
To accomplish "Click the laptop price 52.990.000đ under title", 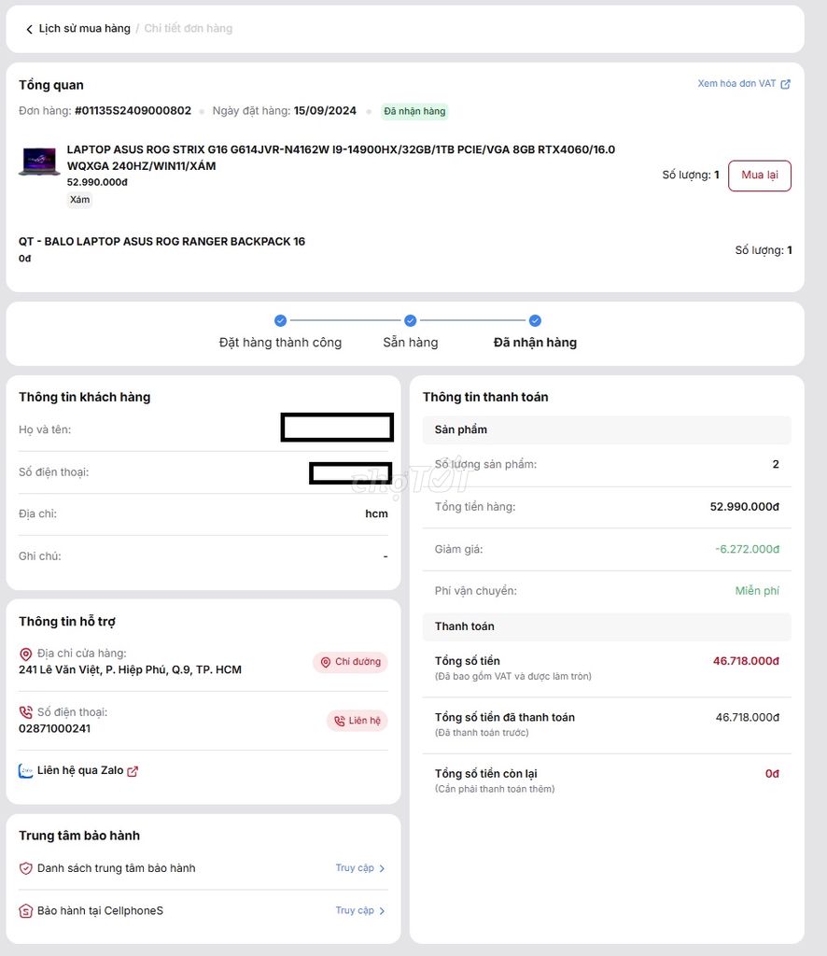I will [97, 182].
